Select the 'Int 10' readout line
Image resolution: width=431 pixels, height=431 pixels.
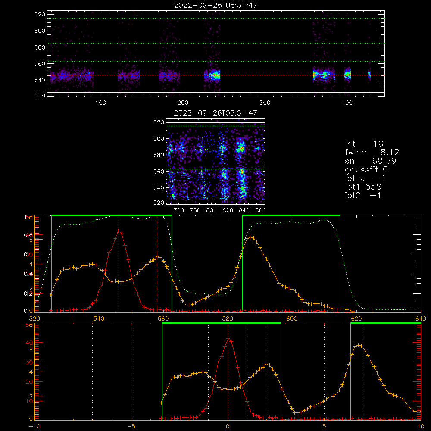point(364,144)
